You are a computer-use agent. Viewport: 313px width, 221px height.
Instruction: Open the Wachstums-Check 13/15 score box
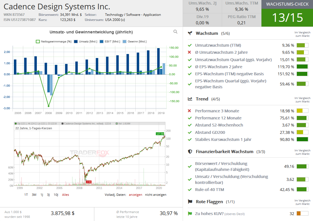click(287, 18)
